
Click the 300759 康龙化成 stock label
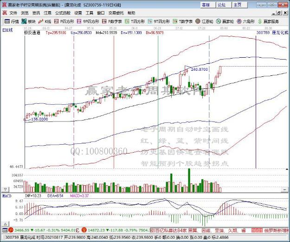click(x=272, y=33)
